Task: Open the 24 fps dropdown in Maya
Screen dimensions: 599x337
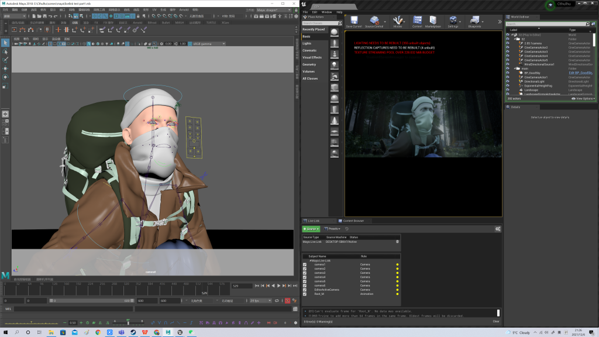Action: click(x=260, y=301)
